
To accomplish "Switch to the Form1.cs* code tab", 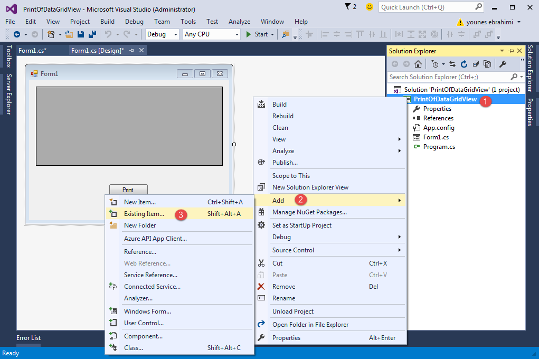I will [x=32, y=51].
